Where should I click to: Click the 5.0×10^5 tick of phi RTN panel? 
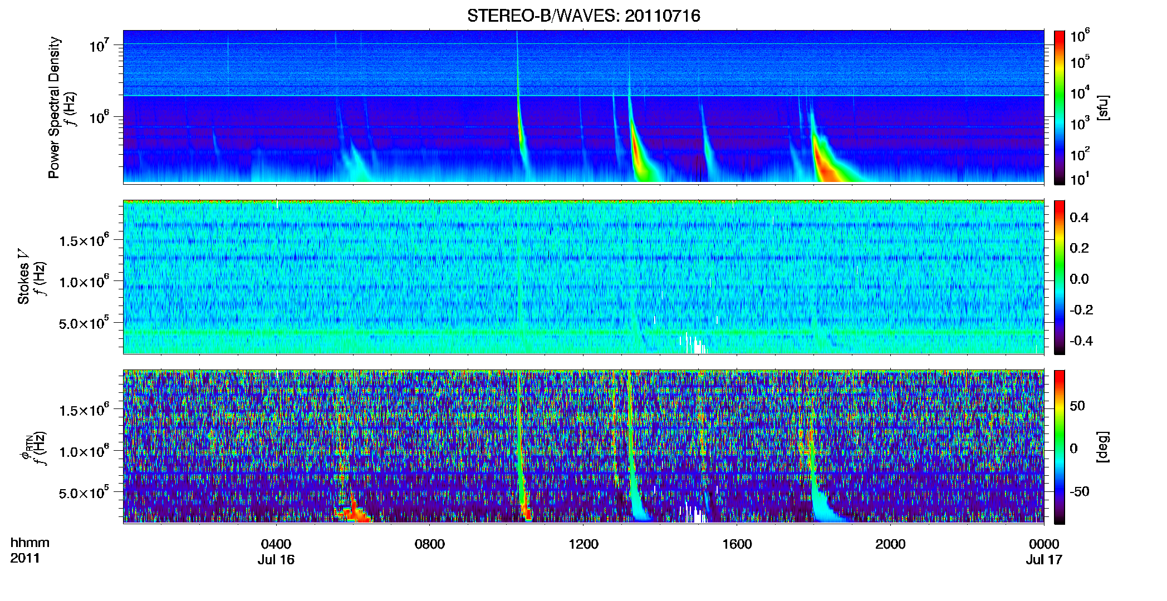[84, 492]
